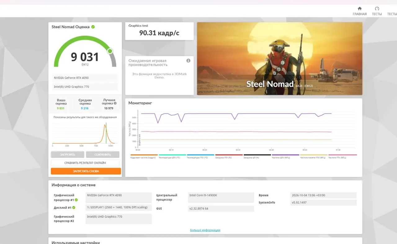This screenshot has height=244, width=397.
Task: Click the yellow Частота памяти ГП legend swatch
Action: pos(314,155)
